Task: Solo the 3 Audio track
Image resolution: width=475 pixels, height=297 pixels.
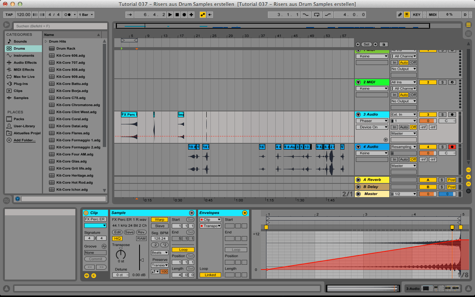Action: point(442,115)
